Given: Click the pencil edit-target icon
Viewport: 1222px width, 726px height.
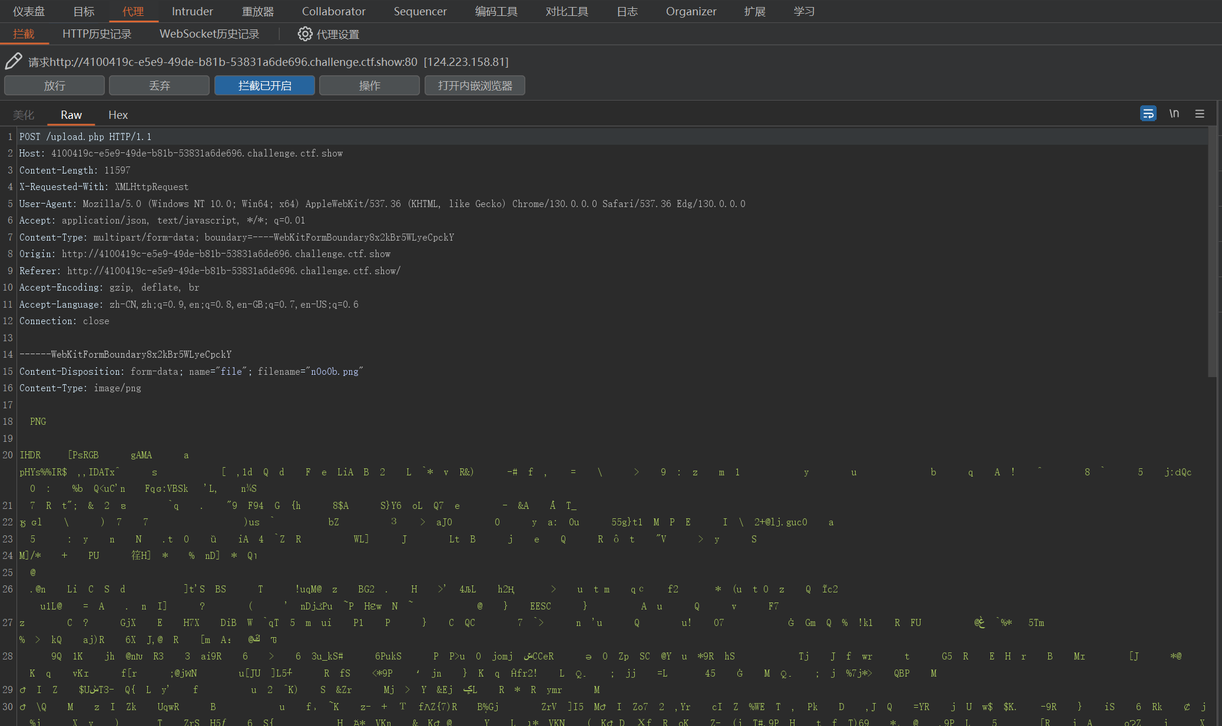Looking at the screenshot, I should tap(14, 61).
